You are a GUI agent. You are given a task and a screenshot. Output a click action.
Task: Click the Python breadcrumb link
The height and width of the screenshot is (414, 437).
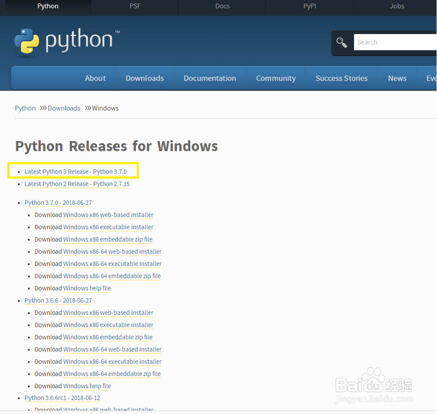25,108
